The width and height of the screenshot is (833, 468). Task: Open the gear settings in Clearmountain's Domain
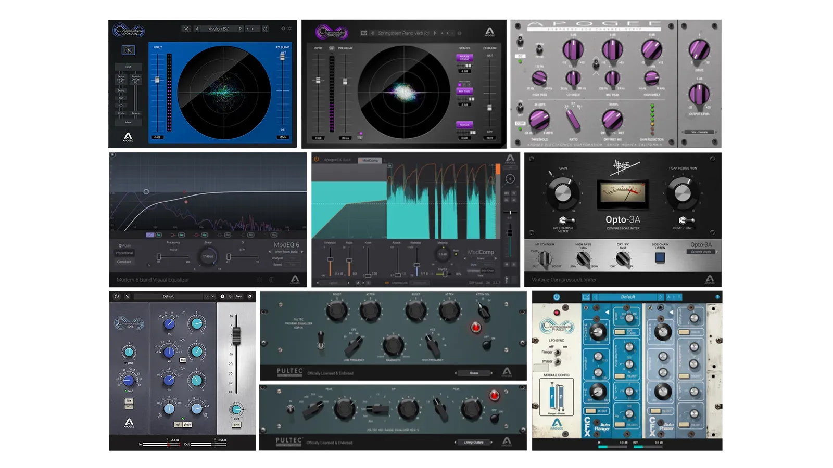click(x=290, y=29)
